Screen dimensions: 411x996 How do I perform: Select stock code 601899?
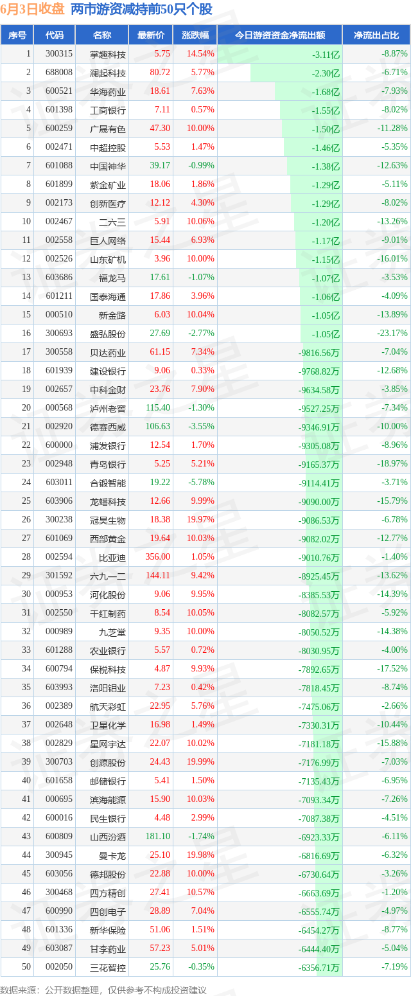coord(59,185)
